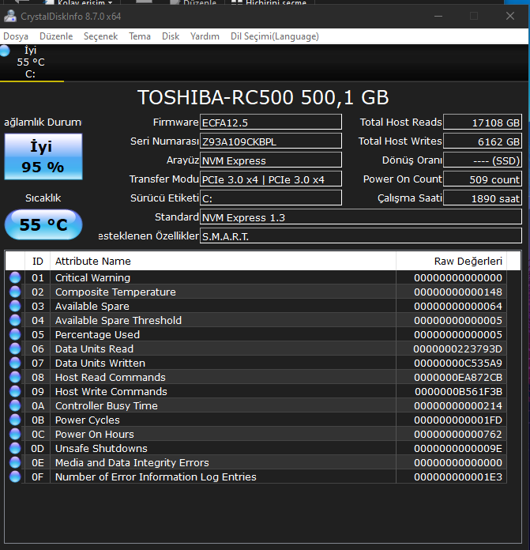Select the Unsafe Shutdowns attribute name
This screenshot has height=550, width=530.
tap(101, 448)
